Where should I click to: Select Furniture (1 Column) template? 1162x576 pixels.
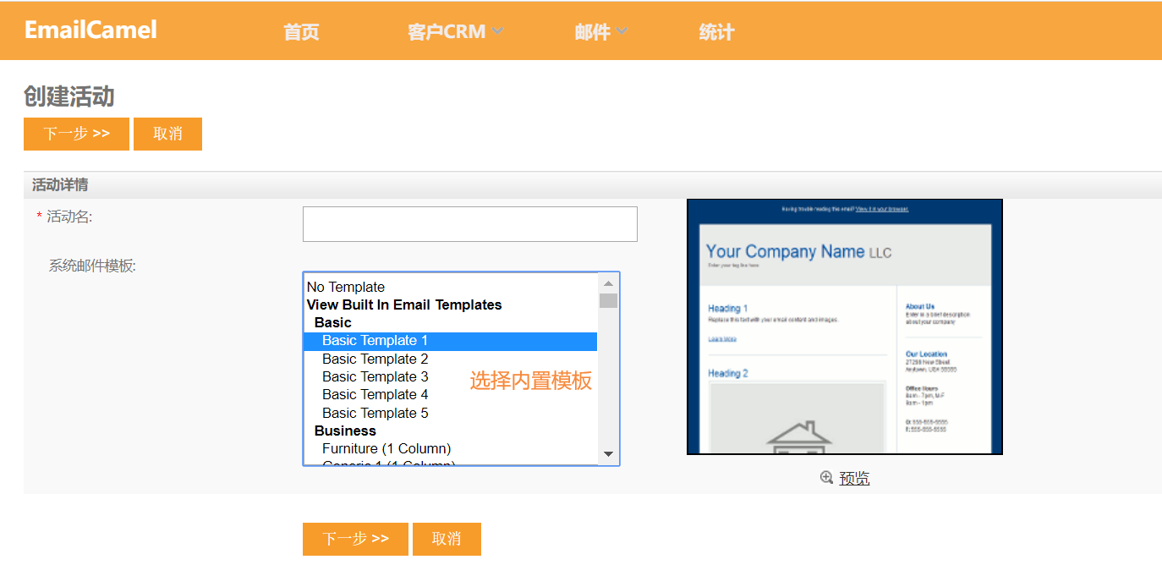click(x=385, y=448)
